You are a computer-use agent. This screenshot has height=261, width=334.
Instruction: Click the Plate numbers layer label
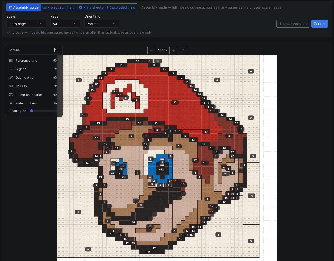[26, 103]
